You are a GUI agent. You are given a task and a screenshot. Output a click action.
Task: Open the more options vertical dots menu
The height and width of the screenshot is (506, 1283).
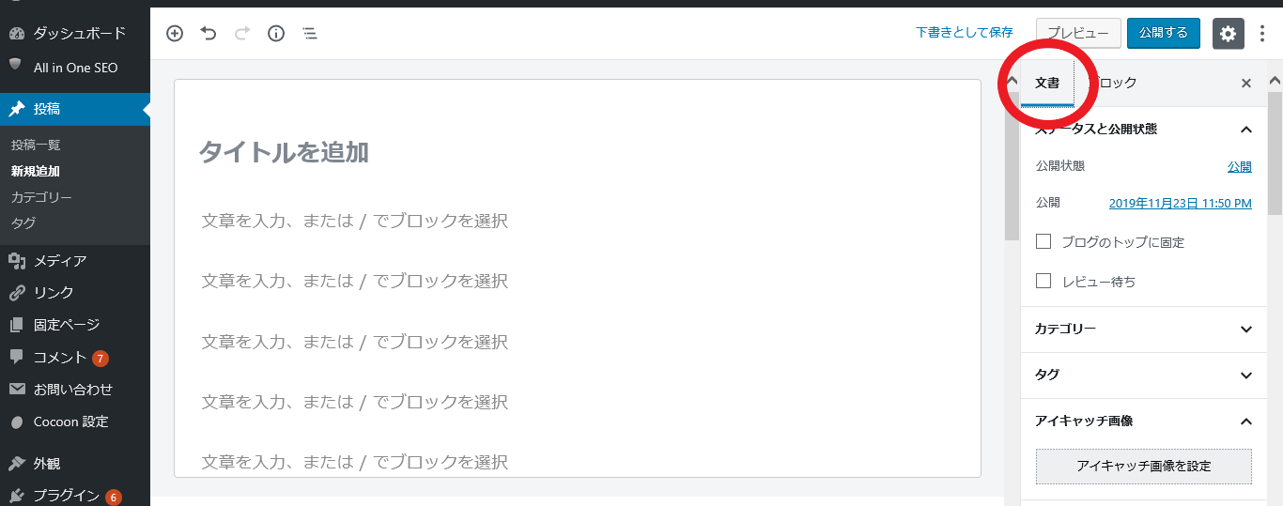tap(1262, 33)
